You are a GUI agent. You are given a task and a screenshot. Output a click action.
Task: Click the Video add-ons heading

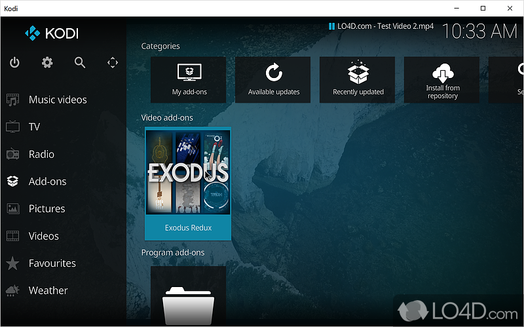tap(167, 118)
